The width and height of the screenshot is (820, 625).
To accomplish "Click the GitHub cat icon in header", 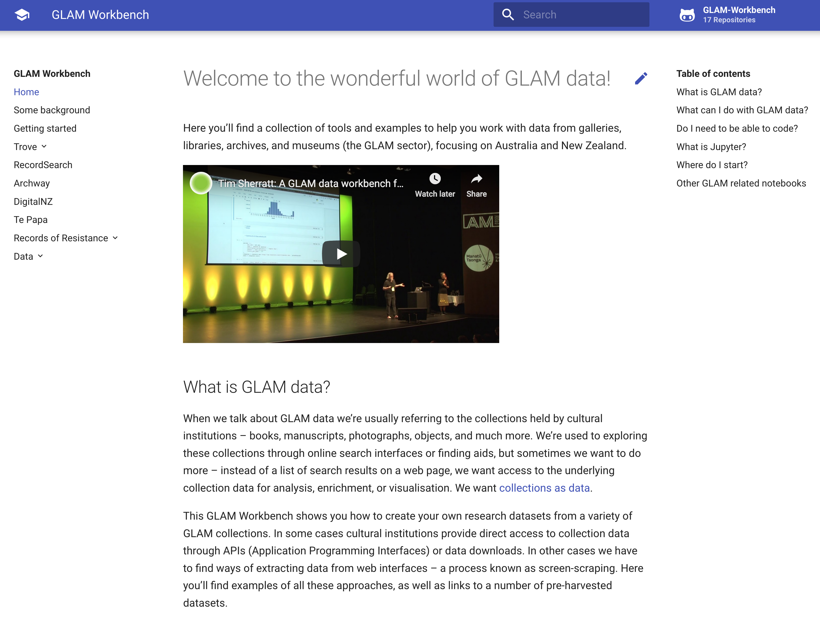I will 687,15.
